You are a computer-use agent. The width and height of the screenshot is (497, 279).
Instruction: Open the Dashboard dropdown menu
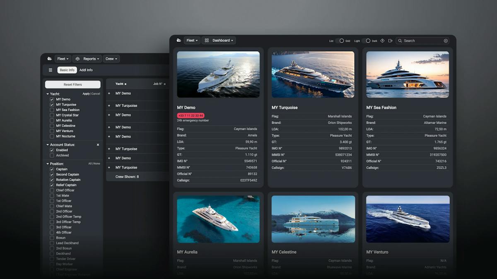tap(219, 41)
